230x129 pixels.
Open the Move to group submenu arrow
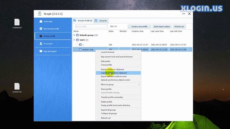pos(139,85)
